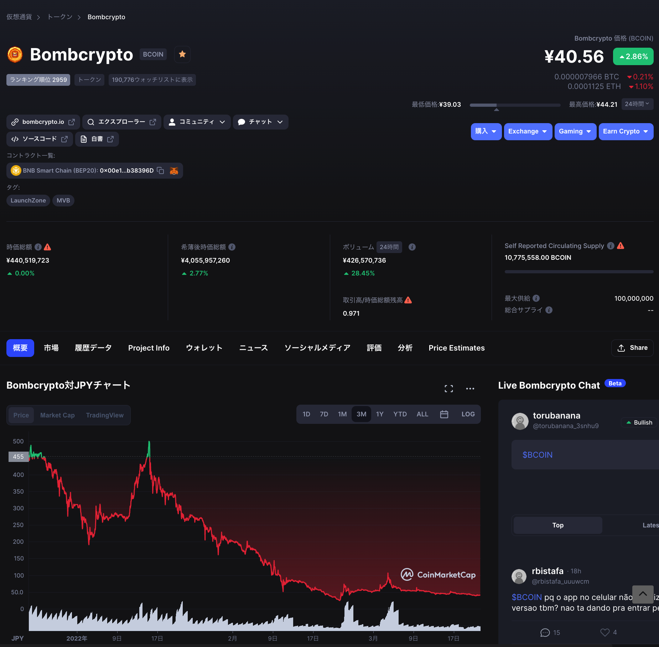Image resolution: width=659 pixels, height=647 pixels.
Task: Expand the チャット chat dropdown
Action: coord(261,122)
